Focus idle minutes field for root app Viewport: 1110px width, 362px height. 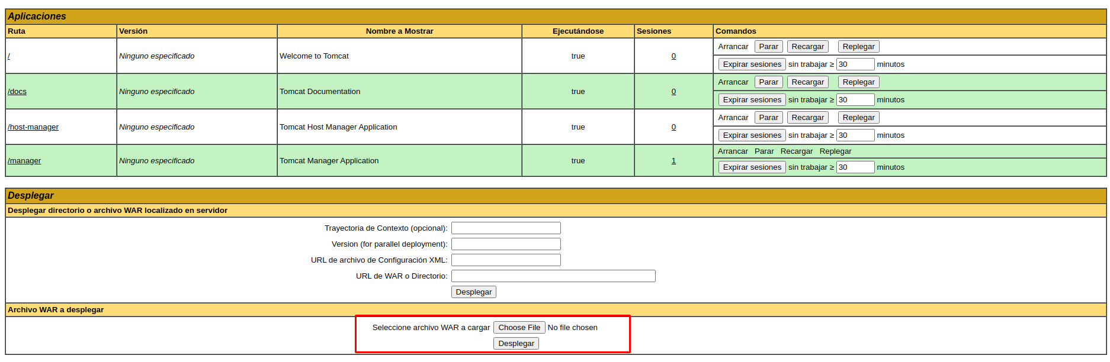click(855, 64)
